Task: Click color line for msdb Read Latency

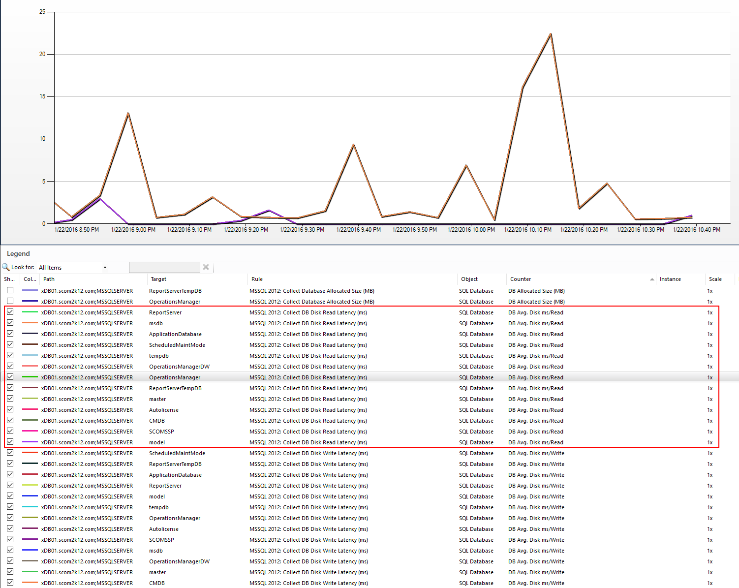Action: point(30,323)
